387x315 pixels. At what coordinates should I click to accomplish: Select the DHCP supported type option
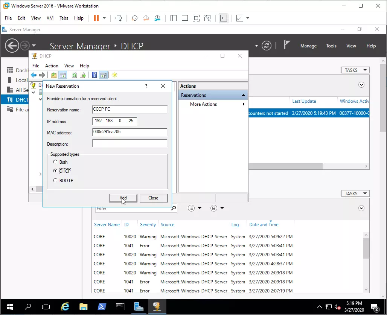[x=55, y=171]
